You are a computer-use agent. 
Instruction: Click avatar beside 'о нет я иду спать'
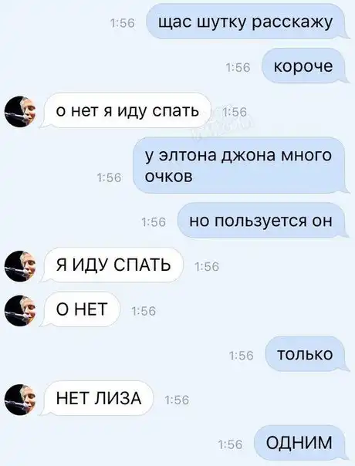click(x=20, y=112)
